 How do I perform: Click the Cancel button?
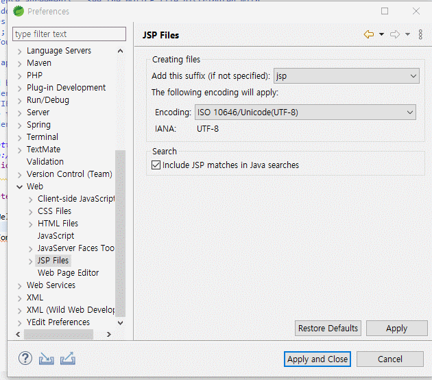coord(390,359)
